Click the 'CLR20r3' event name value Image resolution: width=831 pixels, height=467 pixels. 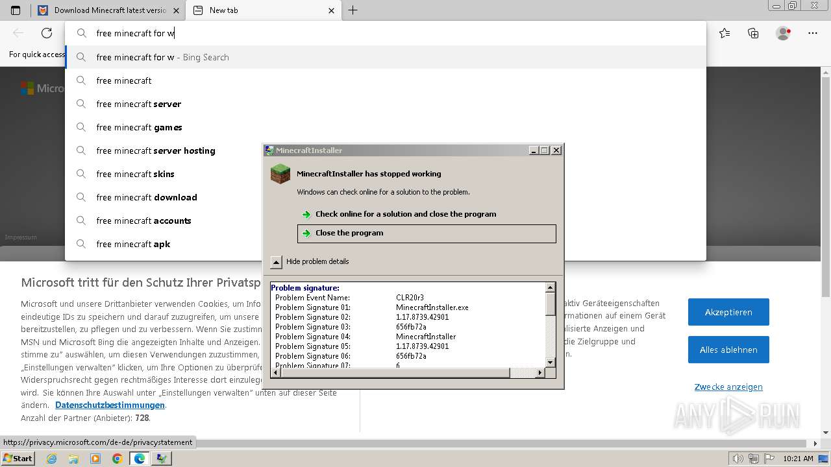[410, 298]
